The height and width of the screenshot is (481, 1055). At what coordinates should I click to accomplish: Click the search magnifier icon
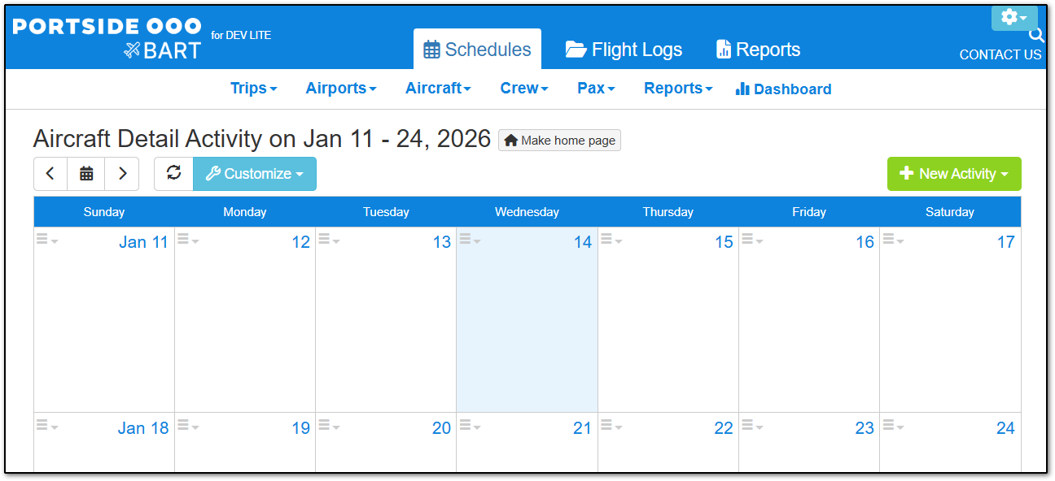click(x=1036, y=35)
